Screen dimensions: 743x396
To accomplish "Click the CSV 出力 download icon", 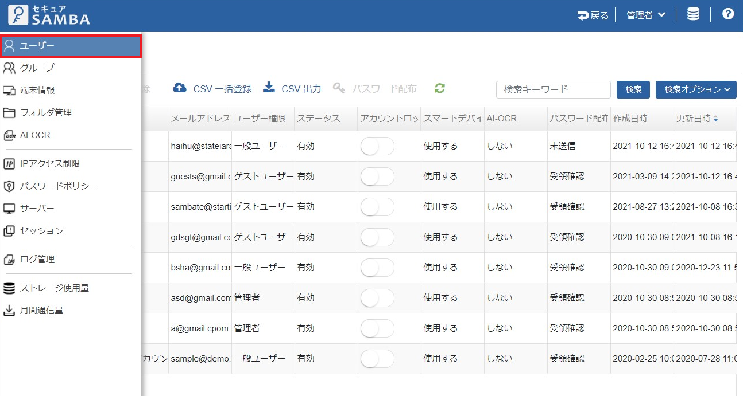I will [x=269, y=88].
